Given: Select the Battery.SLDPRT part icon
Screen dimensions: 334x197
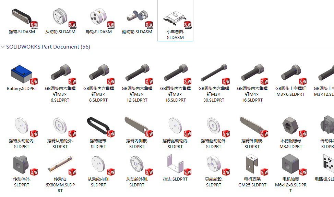Looking at the screenshot, I should (x=22, y=74).
